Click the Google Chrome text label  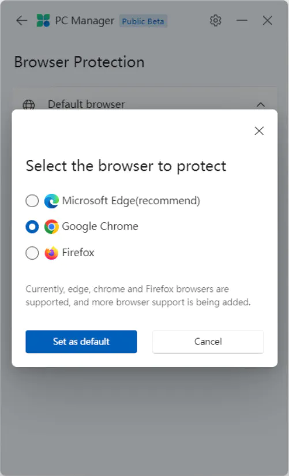pos(100,227)
